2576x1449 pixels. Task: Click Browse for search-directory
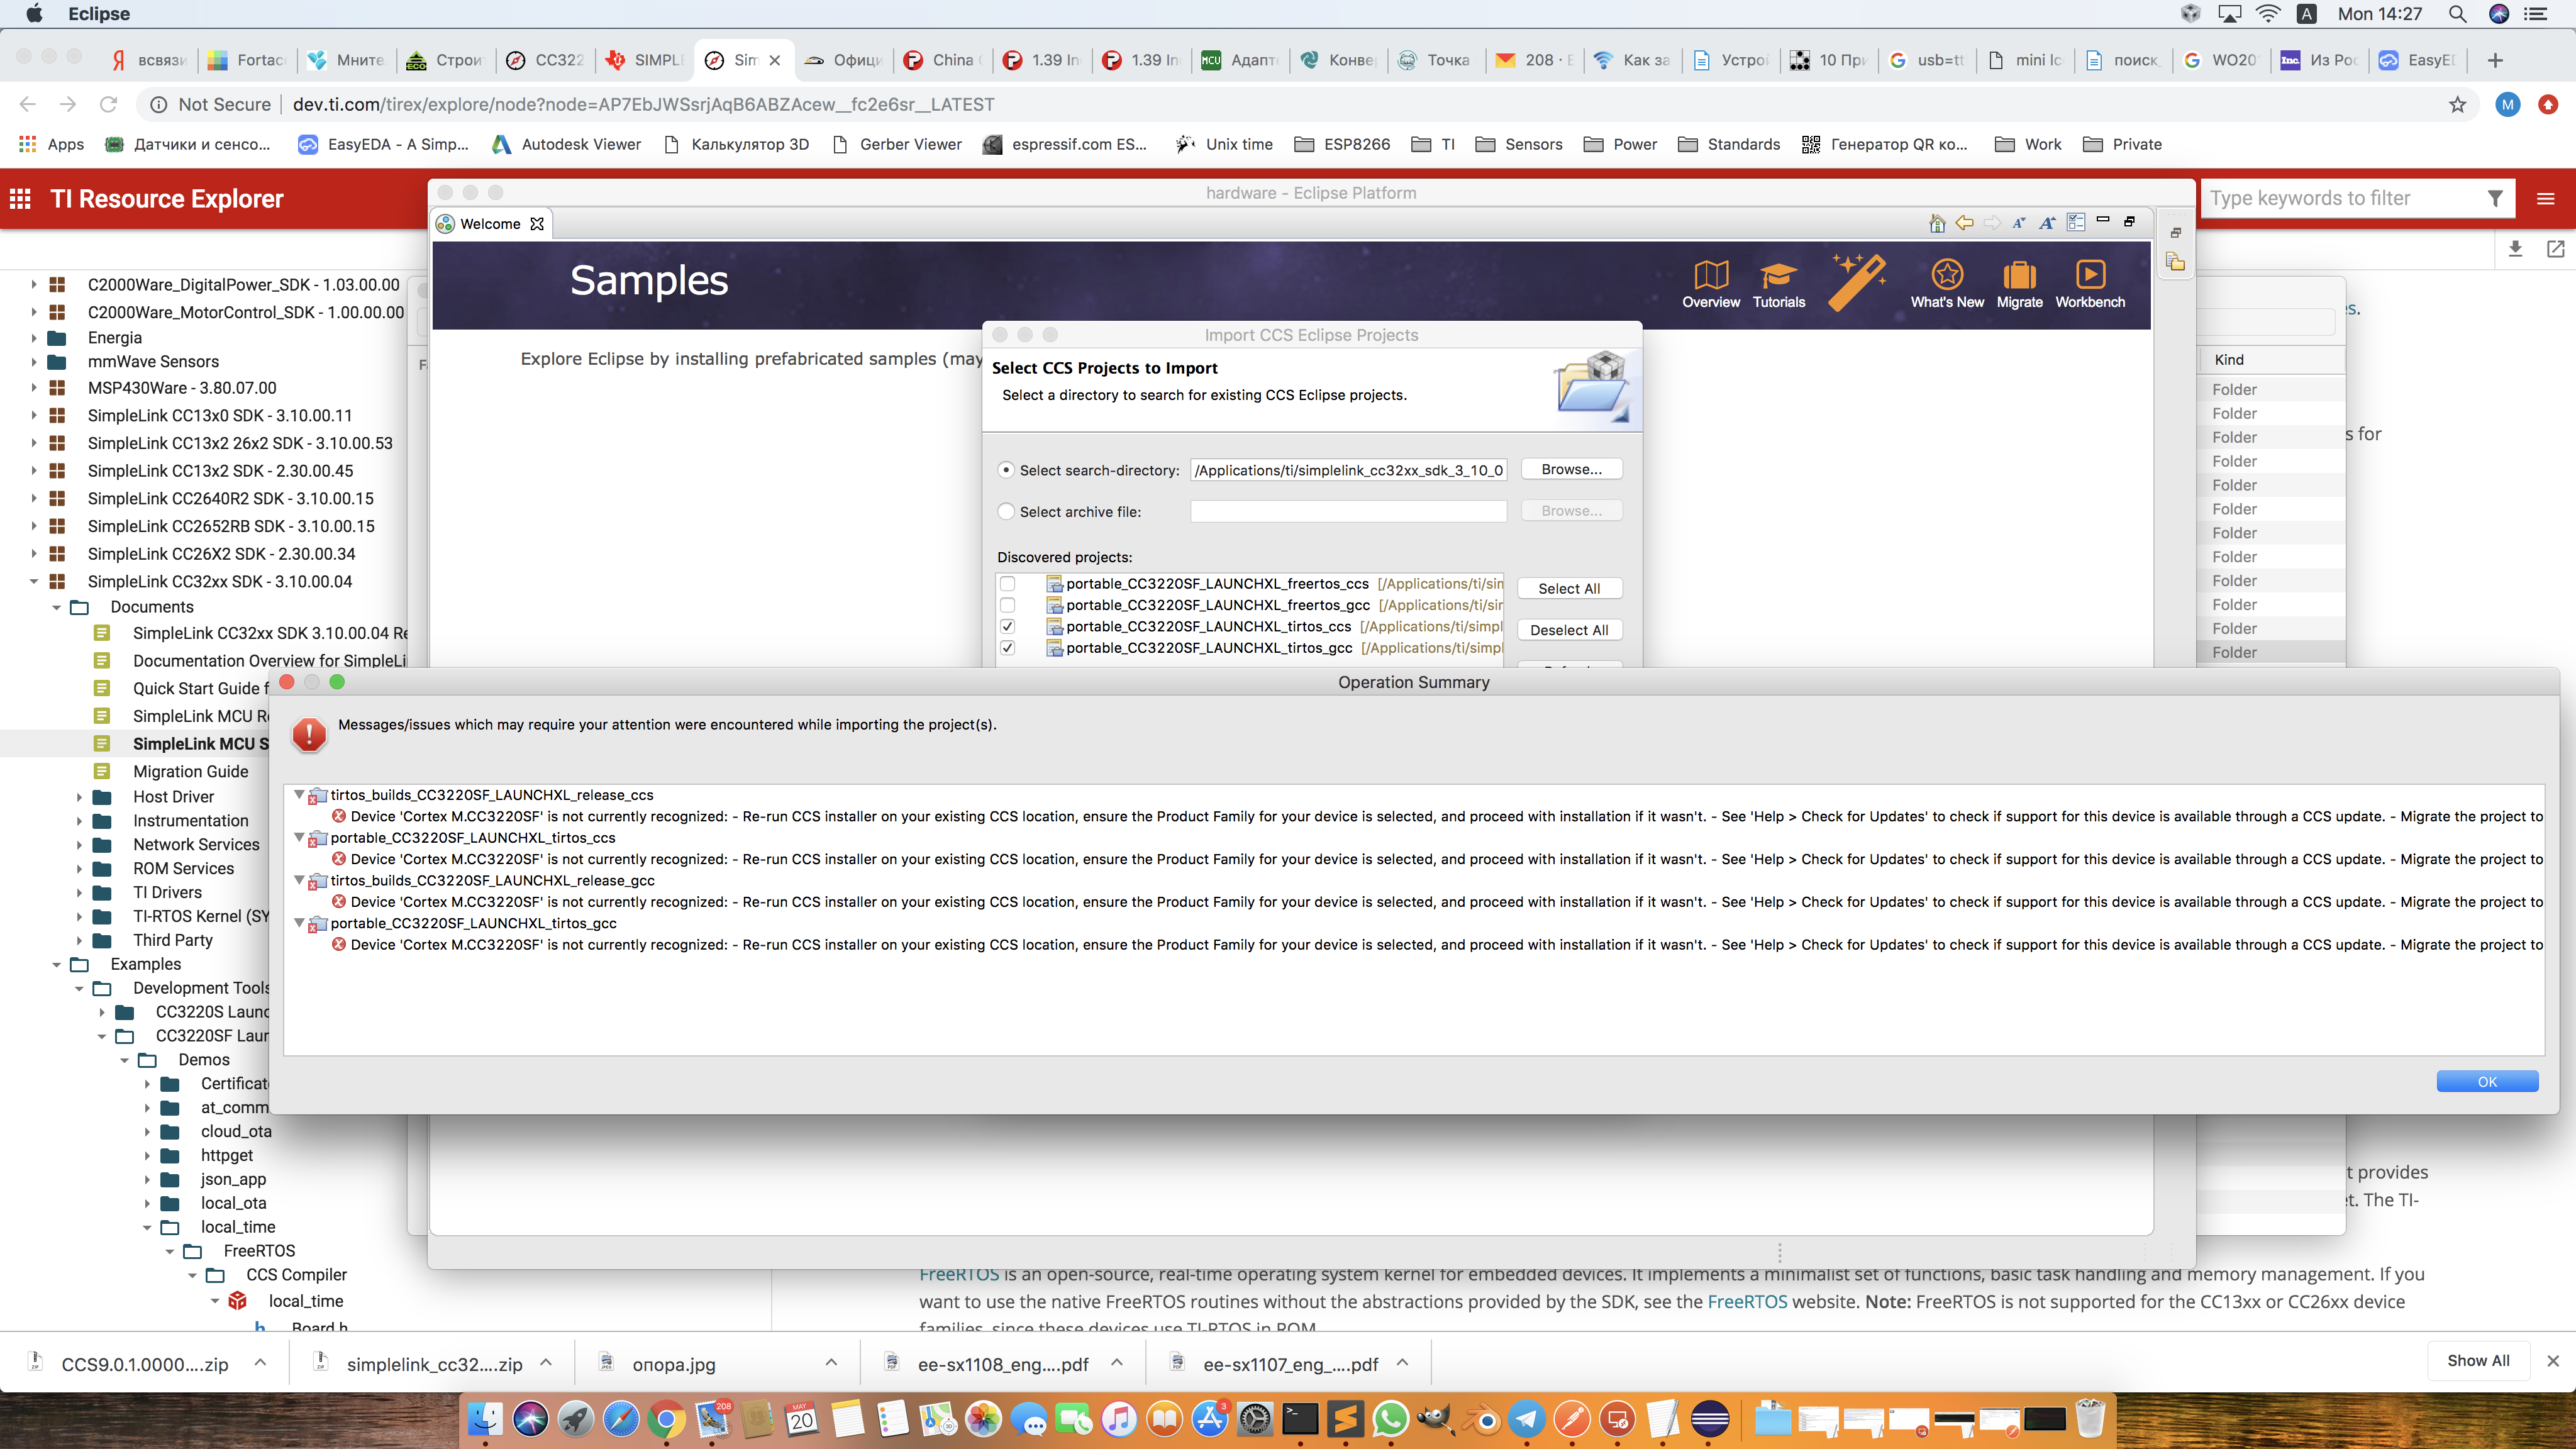pos(1571,469)
